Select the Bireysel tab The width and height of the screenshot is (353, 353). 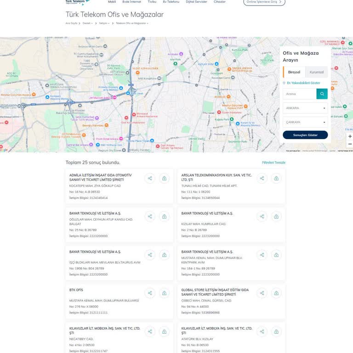click(294, 72)
